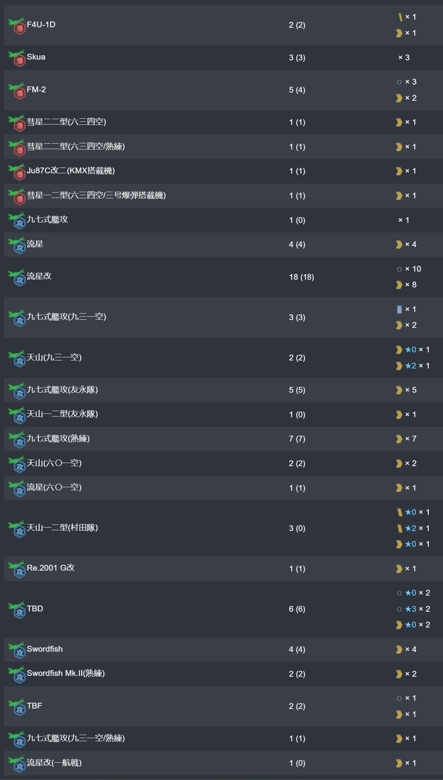This screenshot has width=443, height=780.
Task: Click the 彗星二二型(六三四空/熟練) name
Action: coord(76,146)
